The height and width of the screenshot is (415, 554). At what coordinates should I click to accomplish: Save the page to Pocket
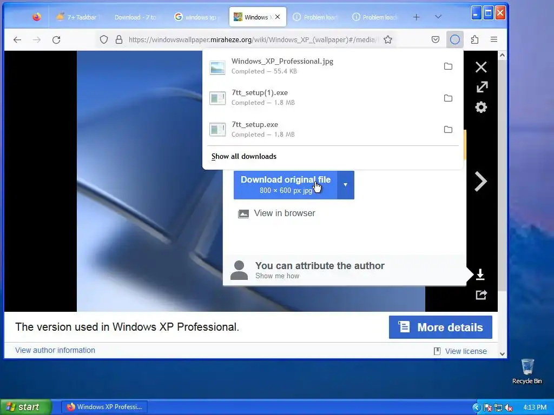pos(436,39)
